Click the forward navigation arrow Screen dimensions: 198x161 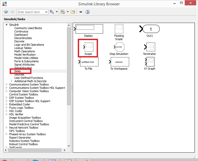click(x=13, y=12)
